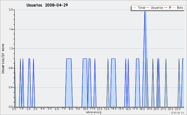
Task: Click the y-axis value '0.8'
Action: point(11,68)
